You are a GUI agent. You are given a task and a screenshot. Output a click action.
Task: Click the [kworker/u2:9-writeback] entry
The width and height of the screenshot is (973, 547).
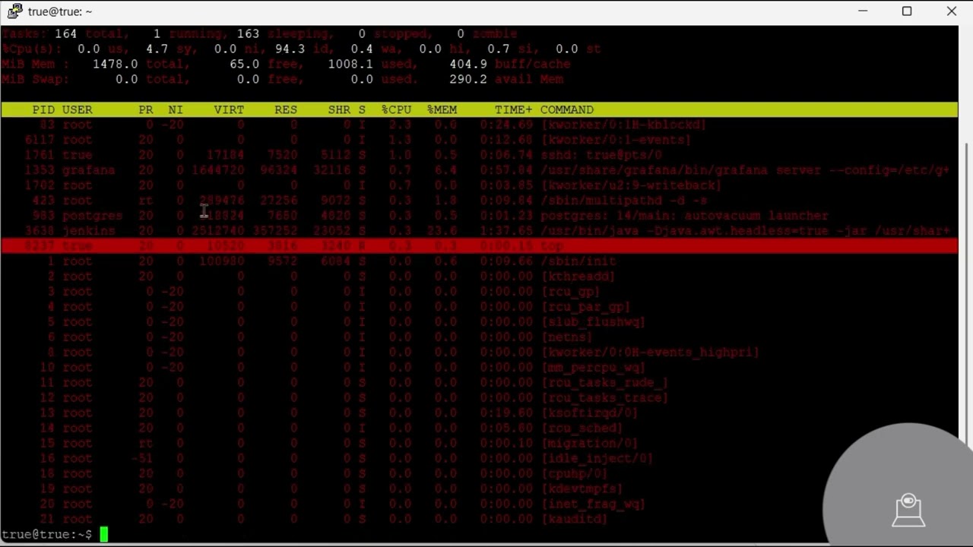tap(631, 185)
